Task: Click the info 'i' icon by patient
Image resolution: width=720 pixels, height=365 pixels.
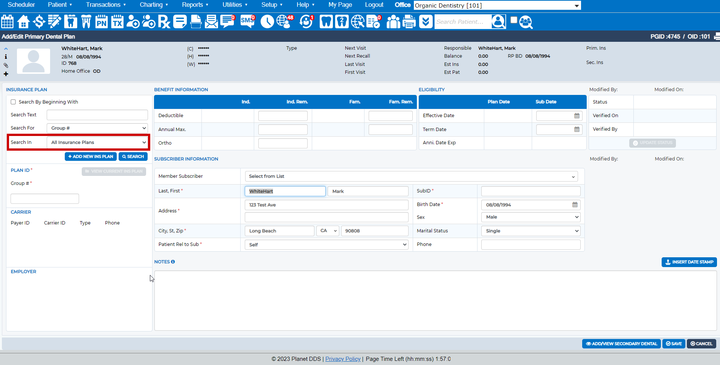Action: tap(6, 57)
